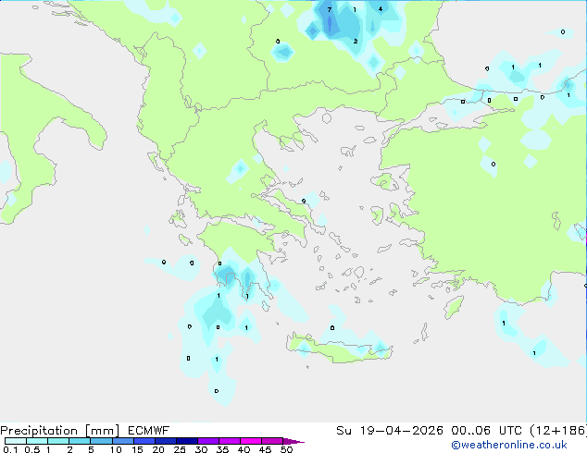This screenshot has width=587, height=453.
Task: Select legend swatch between 10 and 15
Action: (x=122, y=441)
